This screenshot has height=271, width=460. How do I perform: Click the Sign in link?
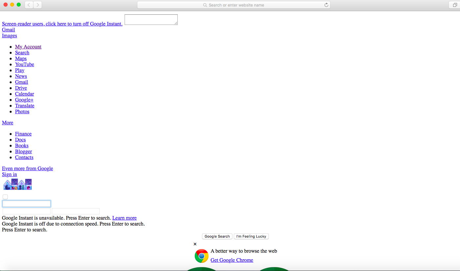(10, 174)
